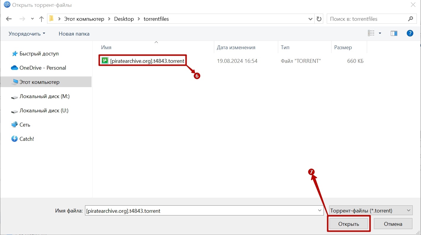The image size is (421, 235).
Task: Click the qBittorrent icon in title bar
Action: pos(7,5)
